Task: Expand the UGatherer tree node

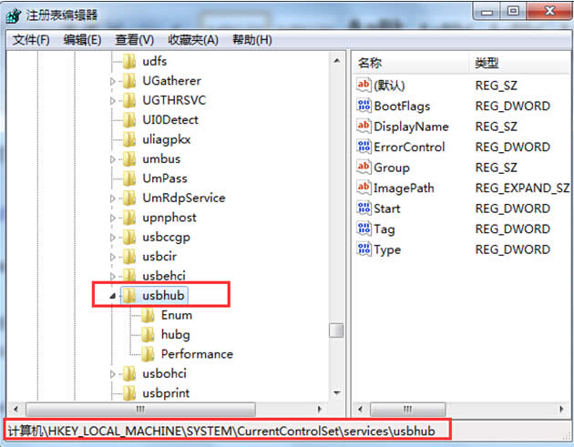Action: click(x=113, y=80)
